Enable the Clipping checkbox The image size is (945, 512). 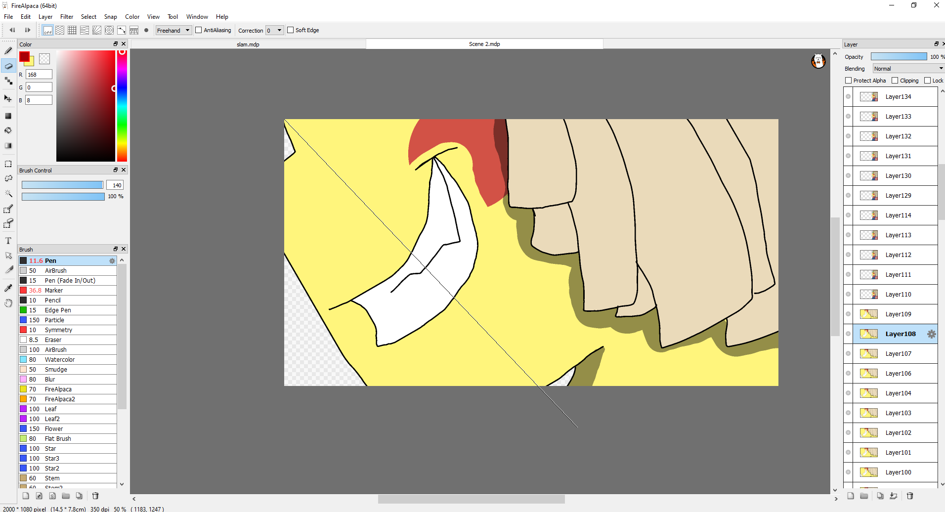895,81
